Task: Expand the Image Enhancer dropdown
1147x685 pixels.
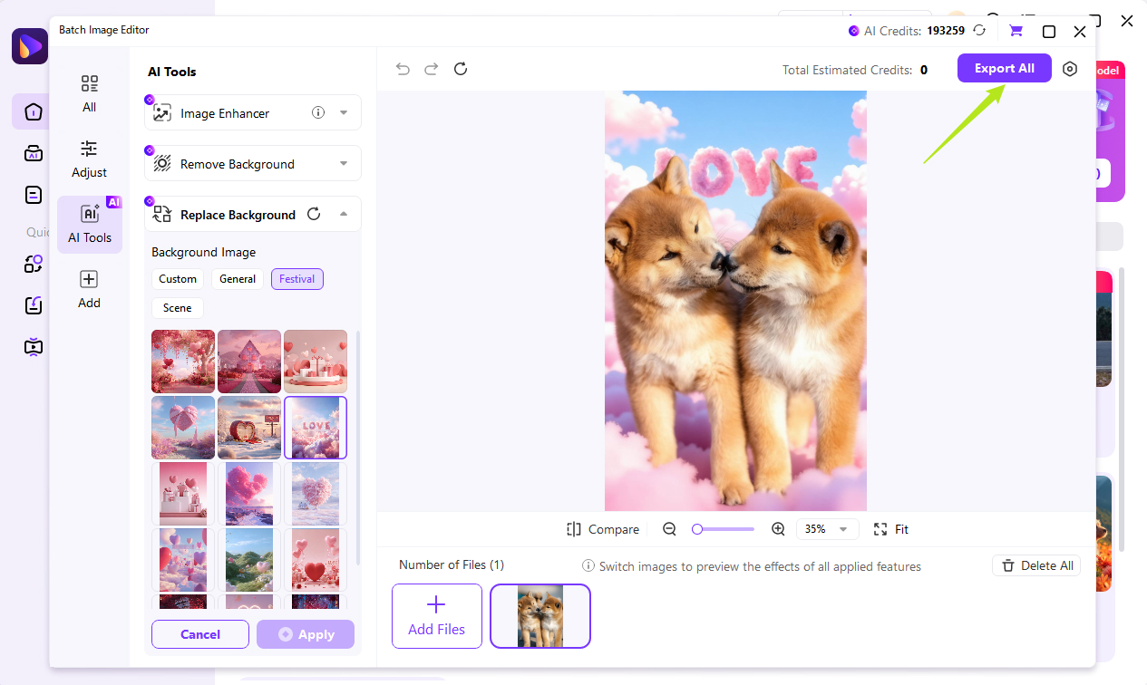Action: (x=344, y=113)
